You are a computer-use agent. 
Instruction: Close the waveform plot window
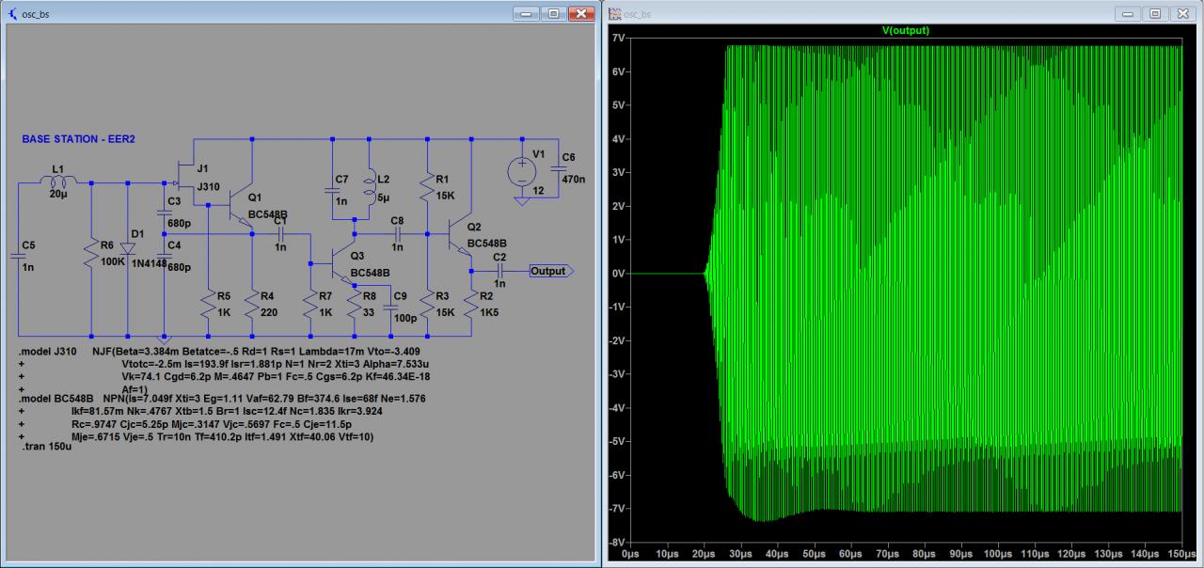coord(1183,13)
